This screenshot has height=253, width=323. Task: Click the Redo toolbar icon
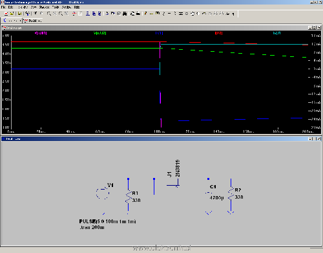pos(209,14)
